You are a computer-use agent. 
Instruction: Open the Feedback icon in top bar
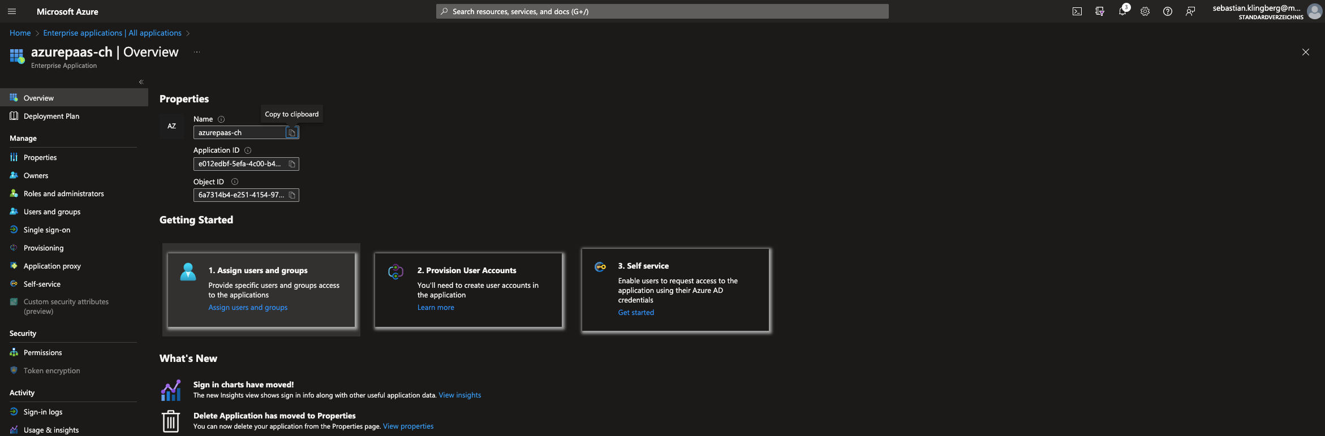point(1190,11)
